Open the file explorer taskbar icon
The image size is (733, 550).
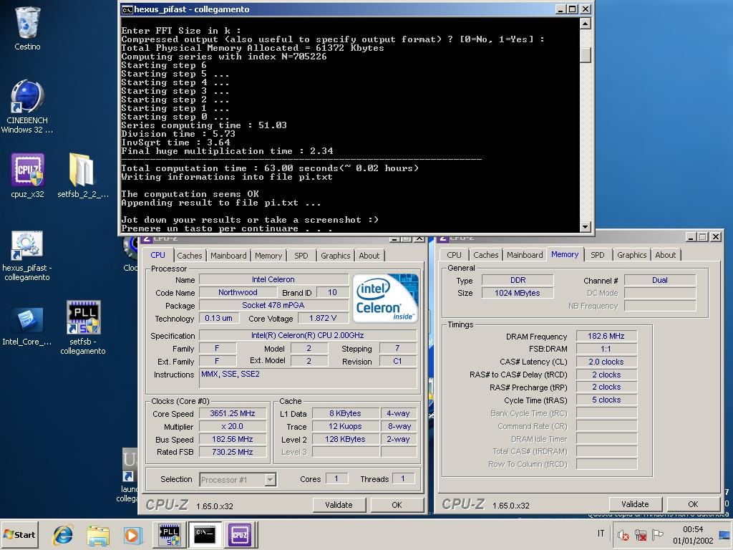point(98,534)
